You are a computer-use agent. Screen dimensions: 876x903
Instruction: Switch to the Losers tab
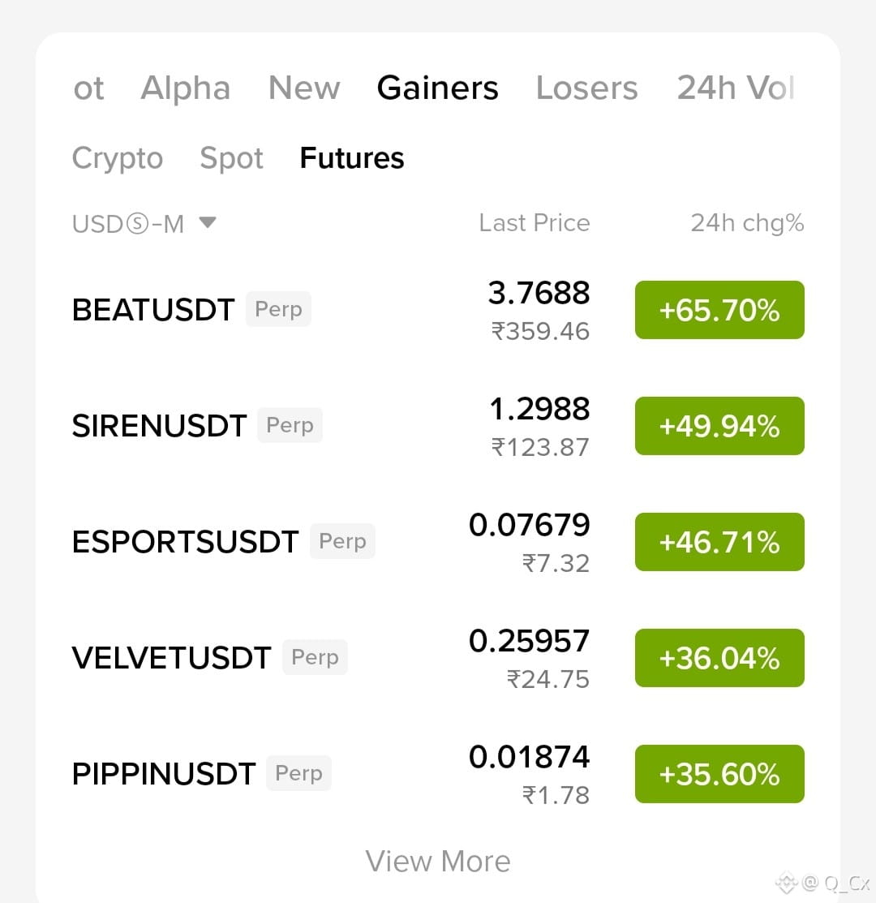coord(586,88)
